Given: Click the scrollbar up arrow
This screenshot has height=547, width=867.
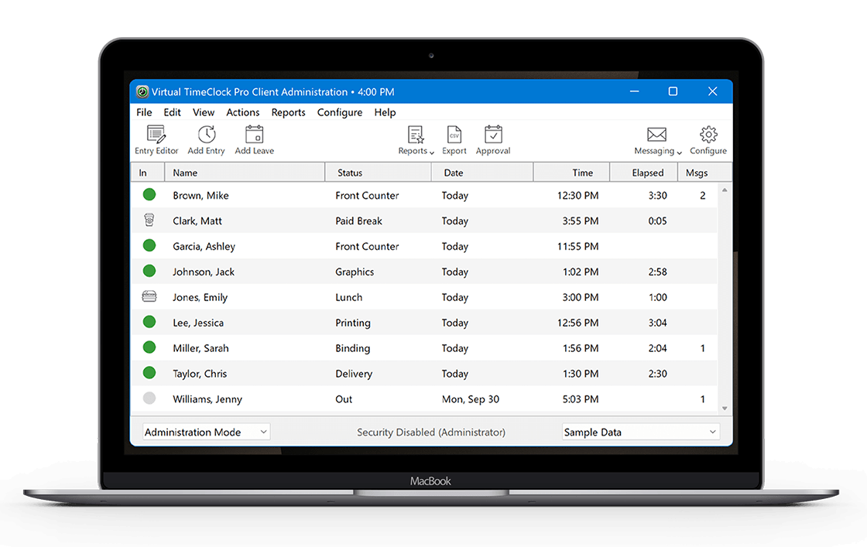Looking at the screenshot, I should pos(725,190).
